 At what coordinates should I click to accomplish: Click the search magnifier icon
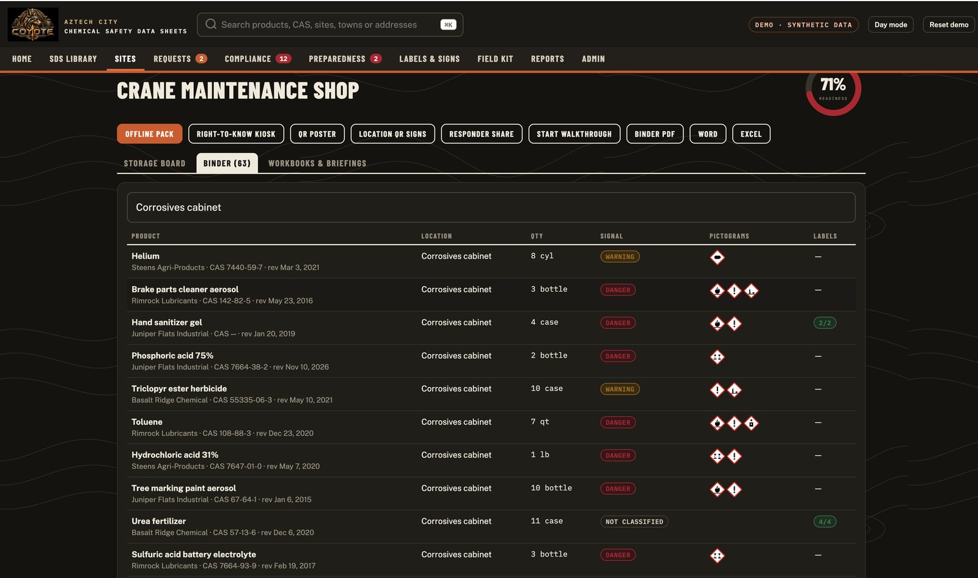pos(211,24)
